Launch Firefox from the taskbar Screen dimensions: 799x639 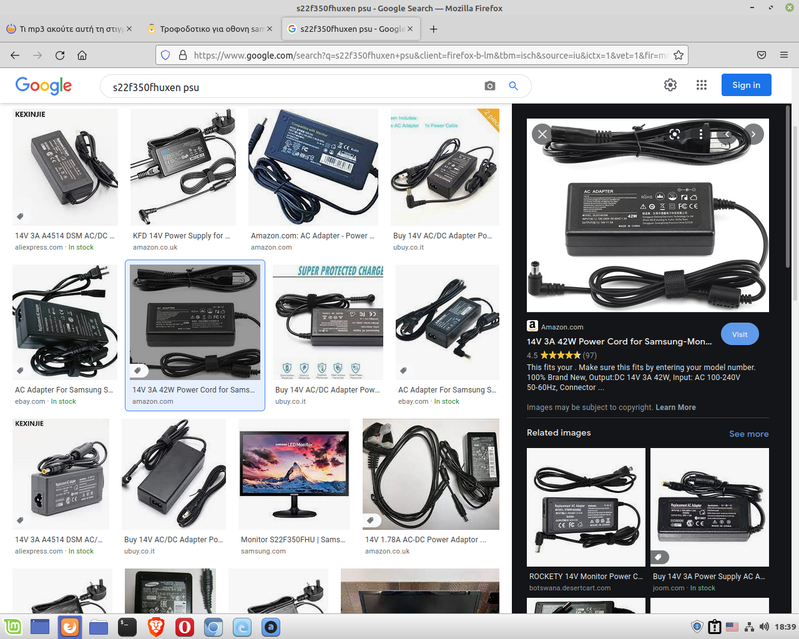pos(70,627)
